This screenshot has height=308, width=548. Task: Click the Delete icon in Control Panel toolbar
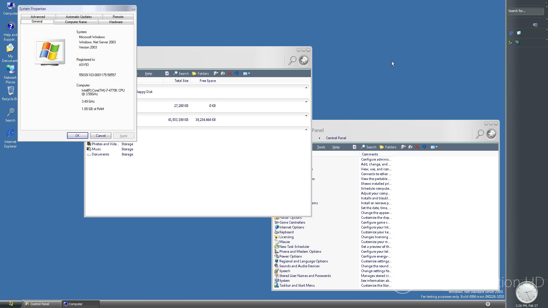(x=417, y=147)
